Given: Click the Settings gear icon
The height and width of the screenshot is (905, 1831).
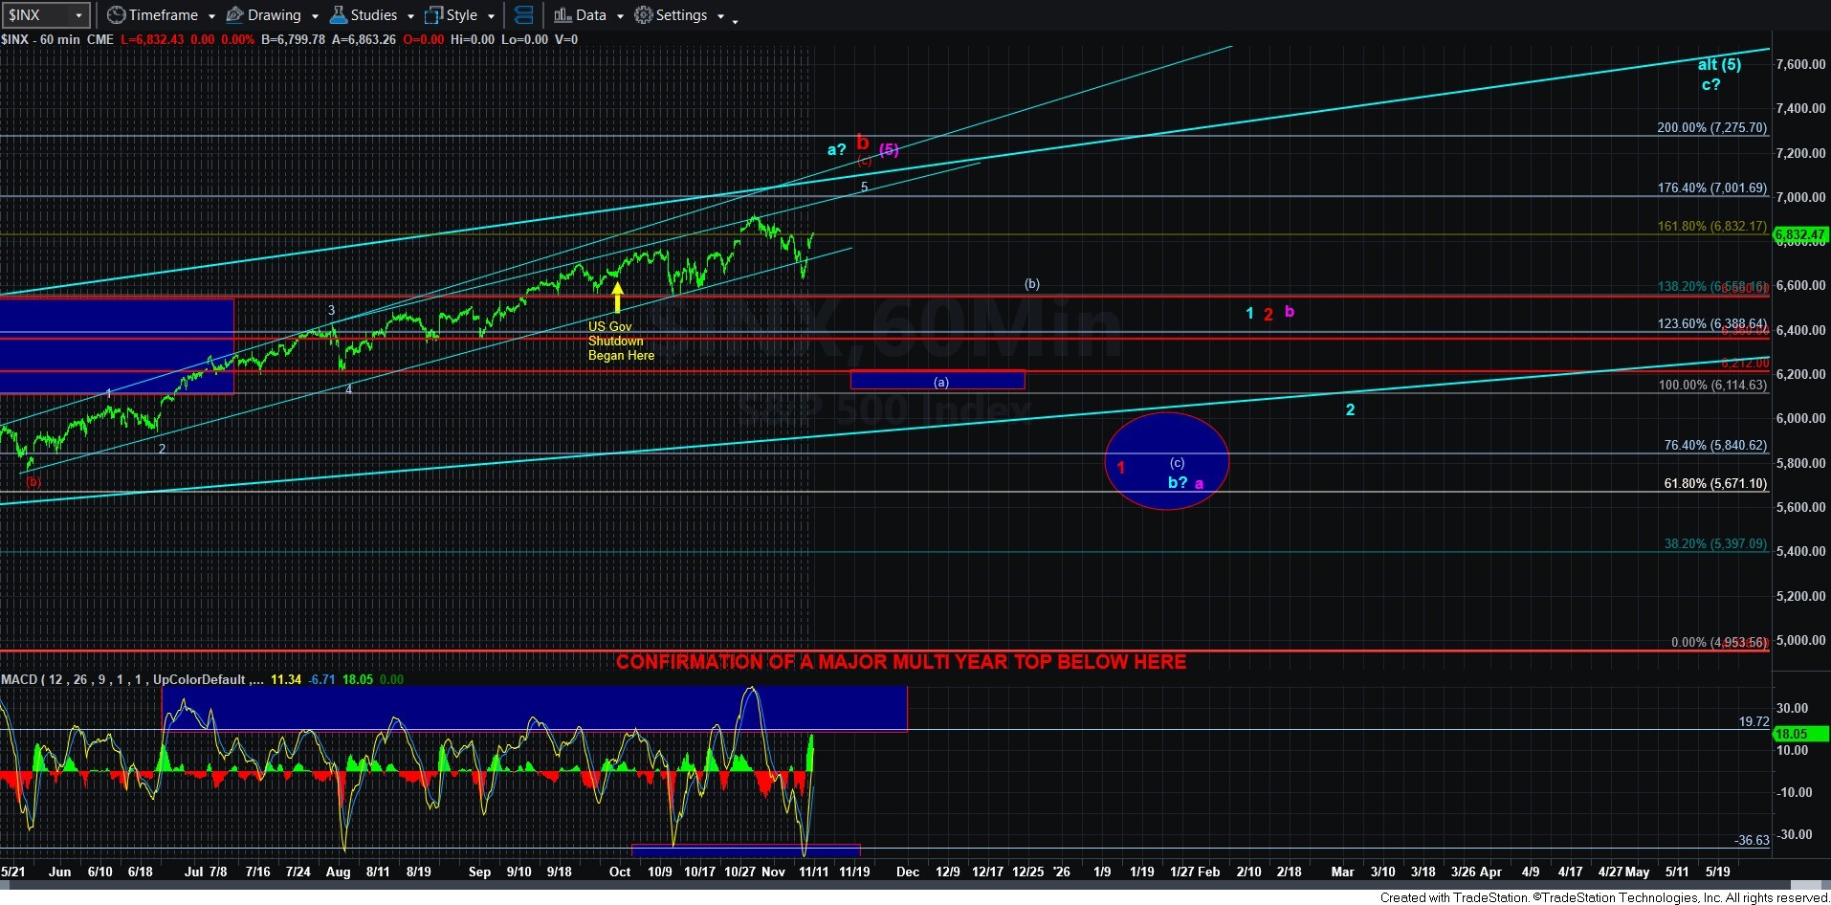Looking at the screenshot, I should [x=644, y=15].
